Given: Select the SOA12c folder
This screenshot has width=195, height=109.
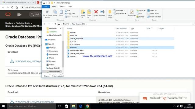Looking at the screenshot, I should [x=73, y=41].
